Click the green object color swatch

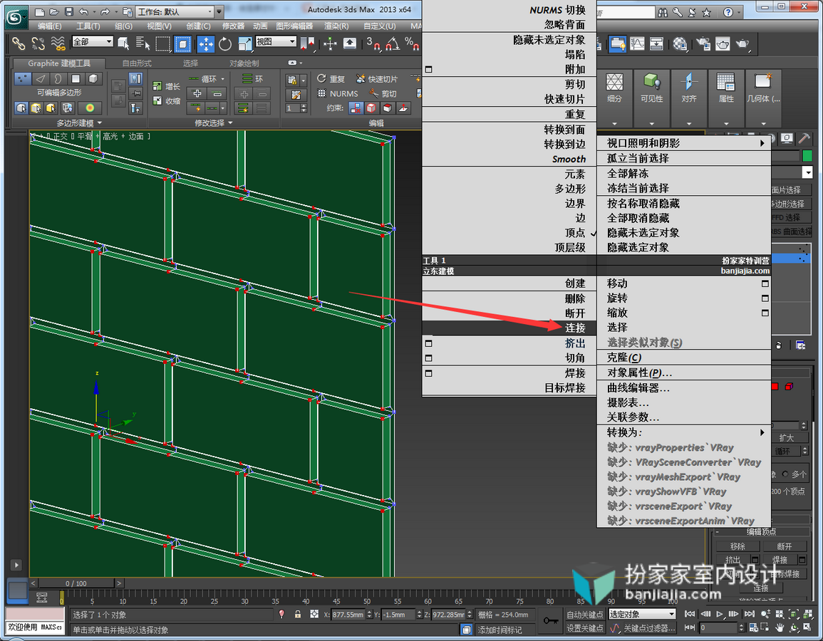[x=807, y=156]
